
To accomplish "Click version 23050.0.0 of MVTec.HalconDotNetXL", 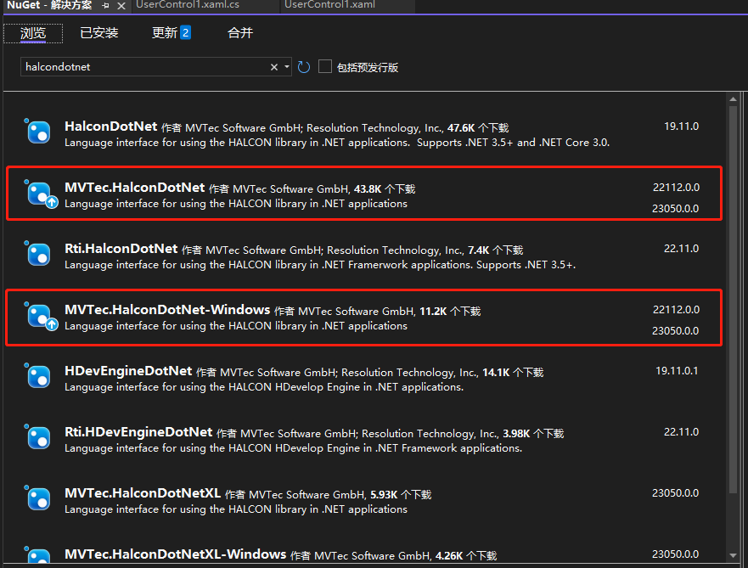I will point(676,492).
